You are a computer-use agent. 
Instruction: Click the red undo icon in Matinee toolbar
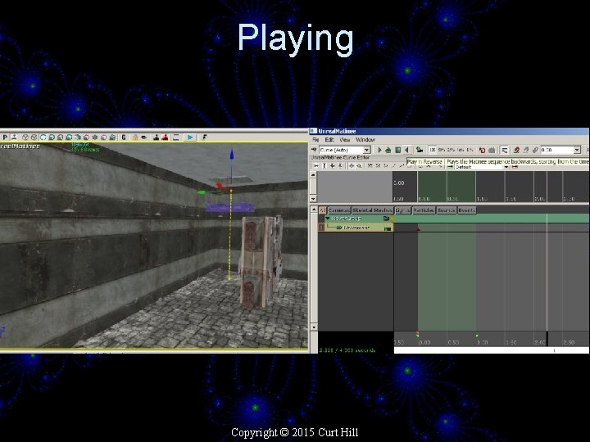[x=482, y=150]
